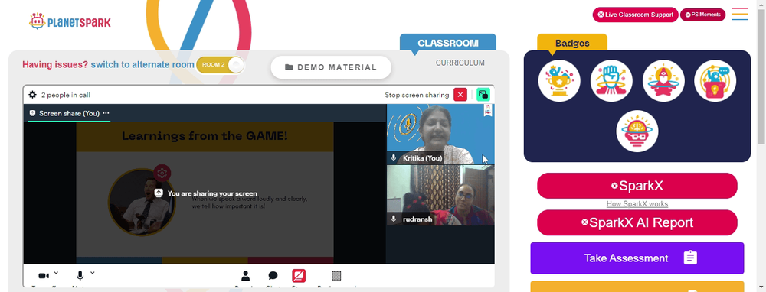
Task: Click Kritika microphone indicator
Action: [x=394, y=158]
